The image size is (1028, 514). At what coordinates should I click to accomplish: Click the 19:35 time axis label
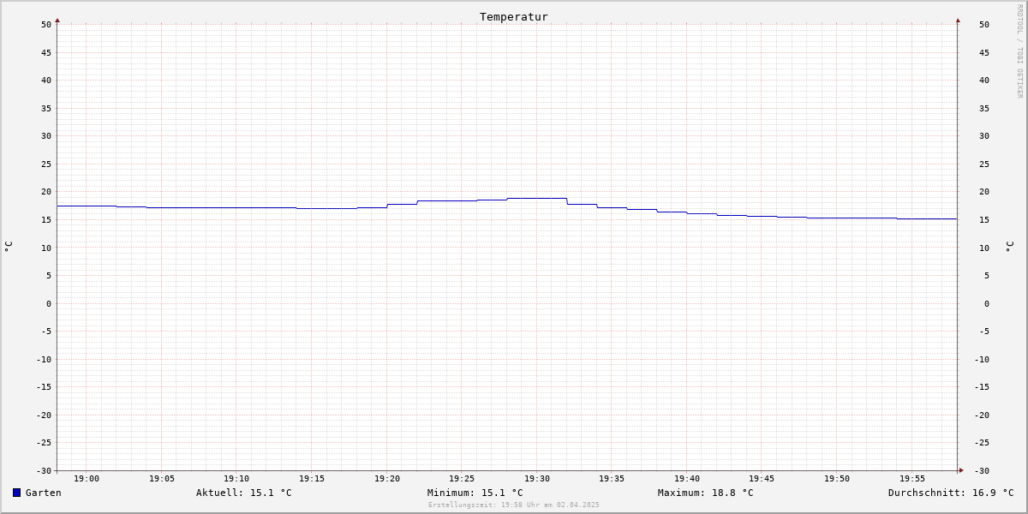pyautogui.click(x=612, y=479)
